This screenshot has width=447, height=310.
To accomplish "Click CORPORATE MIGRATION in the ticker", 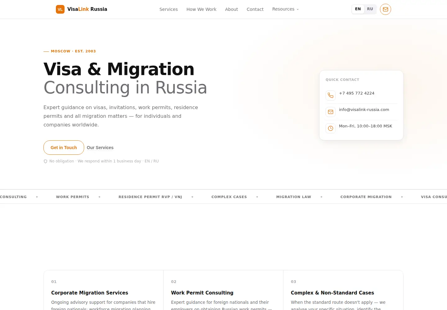I will coord(366,197).
